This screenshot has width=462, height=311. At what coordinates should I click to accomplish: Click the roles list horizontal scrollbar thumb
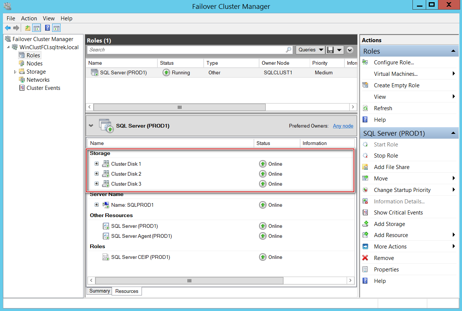click(180, 107)
